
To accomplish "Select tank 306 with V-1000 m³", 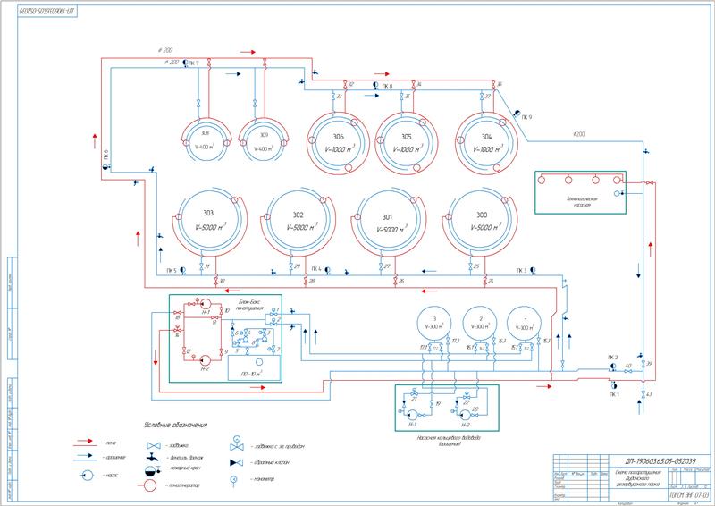I will [x=339, y=143].
